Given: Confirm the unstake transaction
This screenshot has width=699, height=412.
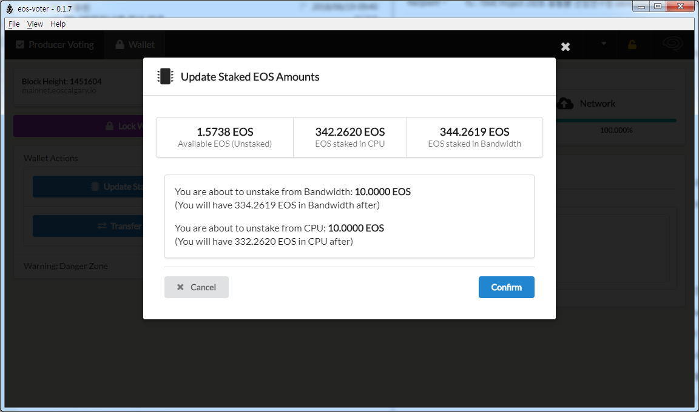Looking at the screenshot, I should [507, 287].
